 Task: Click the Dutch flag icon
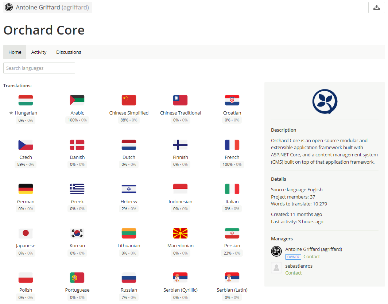click(129, 145)
